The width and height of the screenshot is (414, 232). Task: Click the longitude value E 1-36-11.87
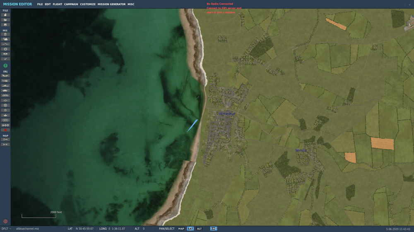[x=117, y=229]
